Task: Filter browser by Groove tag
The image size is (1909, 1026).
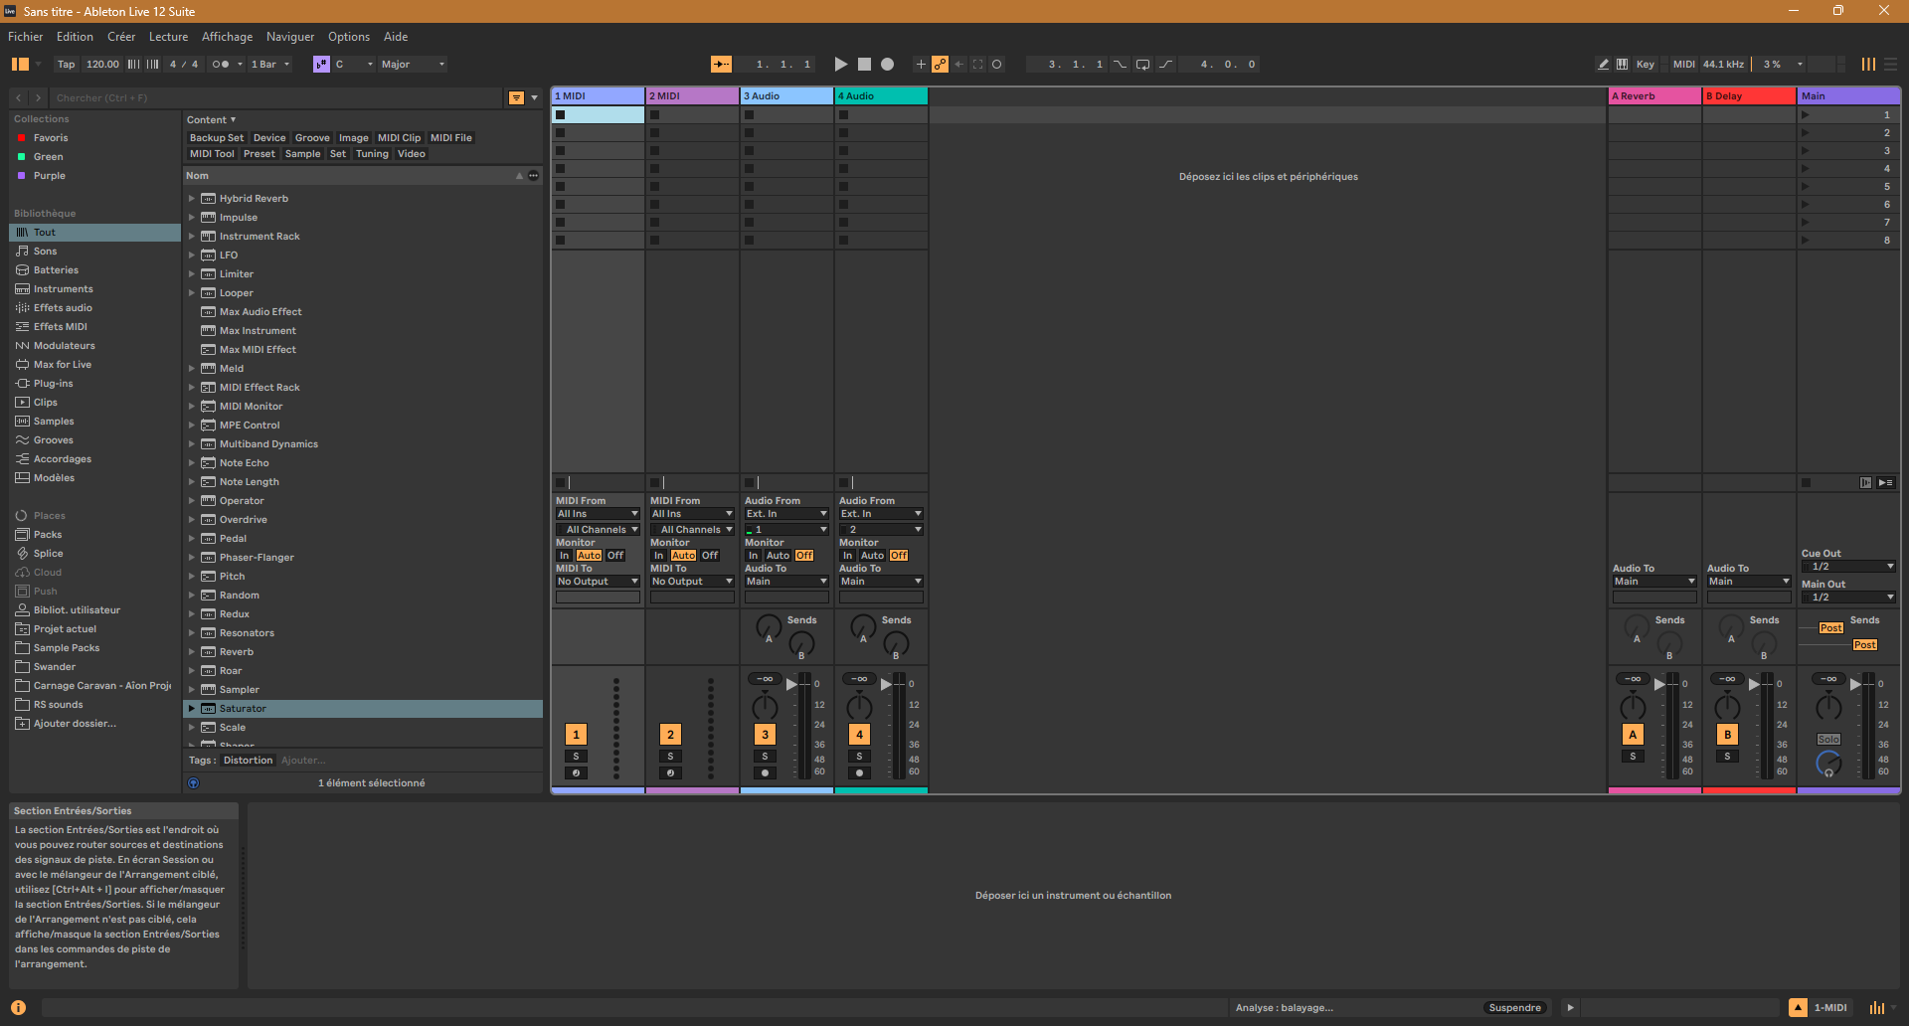Action: coord(312,138)
